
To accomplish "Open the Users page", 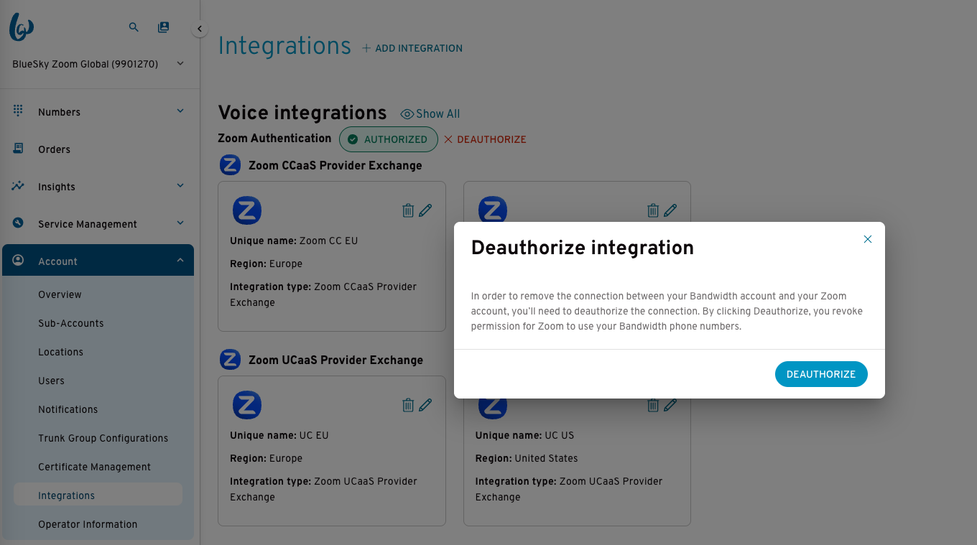I will (51, 381).
